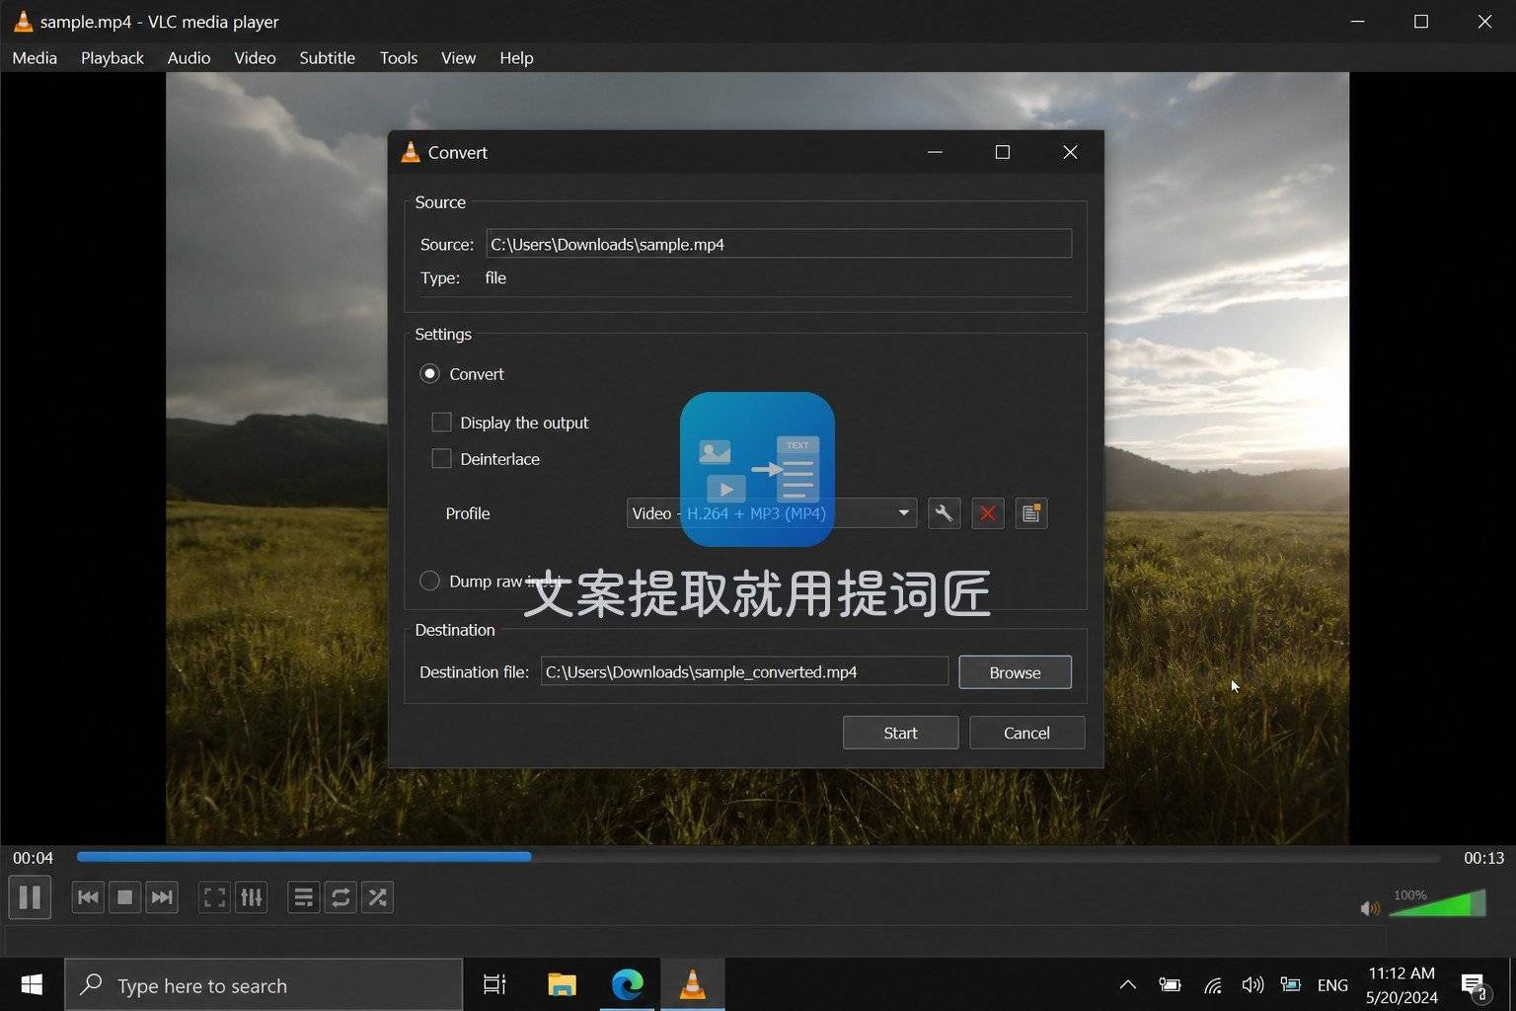Click the VLC taskbar icon
Screen dimensions: 1516x1011
[x=693, y=984]
